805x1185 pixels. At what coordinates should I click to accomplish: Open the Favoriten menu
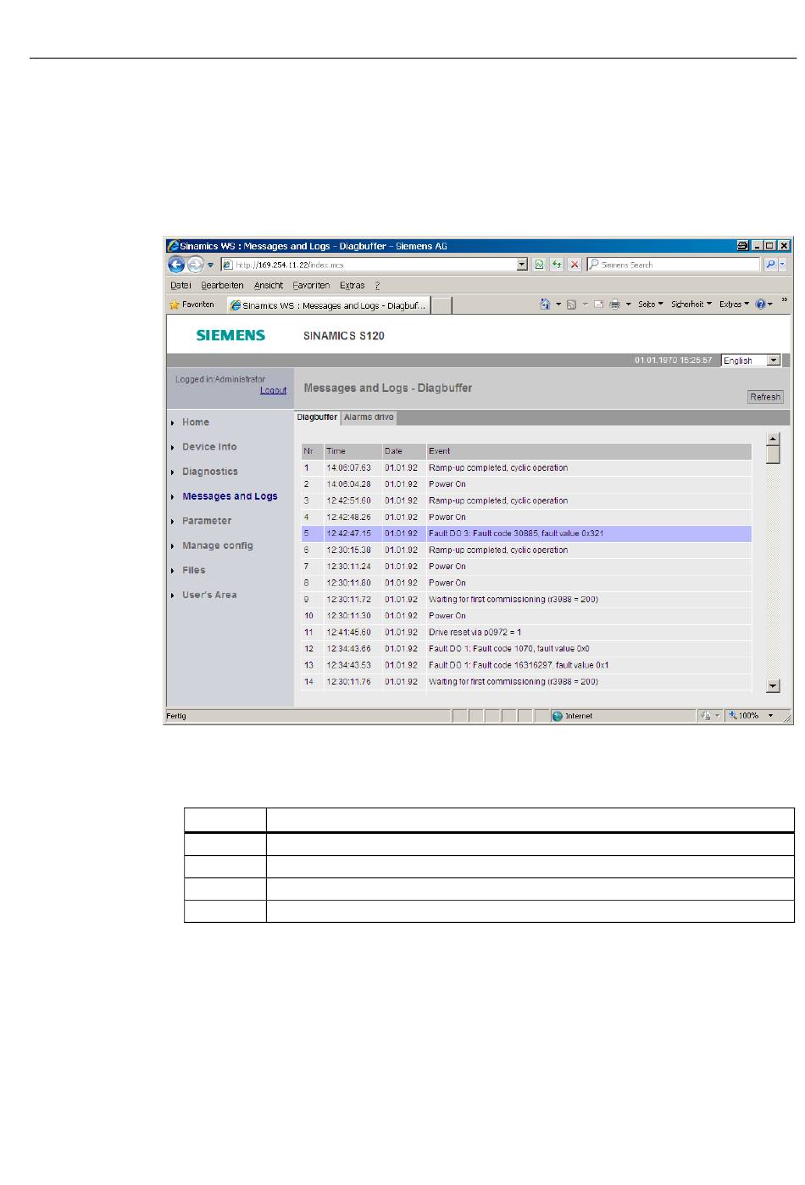[311, 286]
